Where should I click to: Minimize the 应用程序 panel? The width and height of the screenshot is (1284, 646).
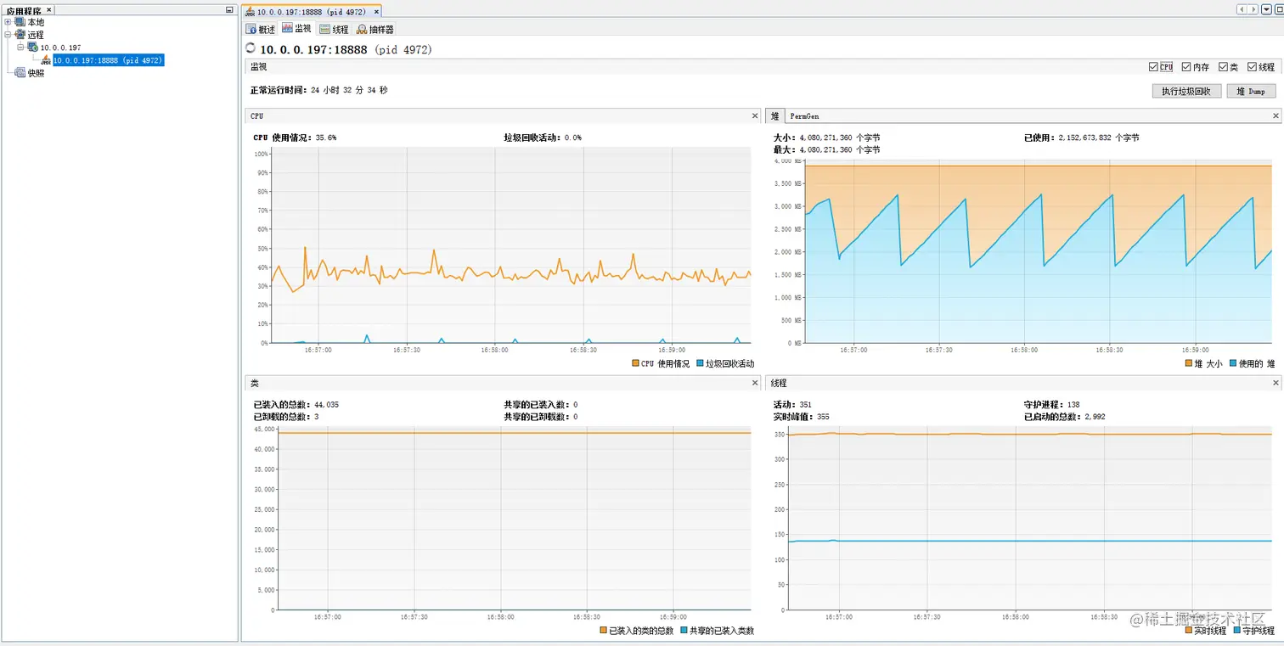tap(229, 10)
